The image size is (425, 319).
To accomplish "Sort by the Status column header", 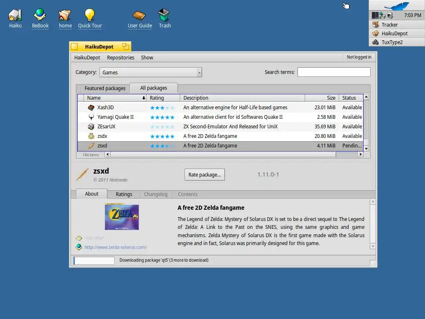I will [351, 98].
